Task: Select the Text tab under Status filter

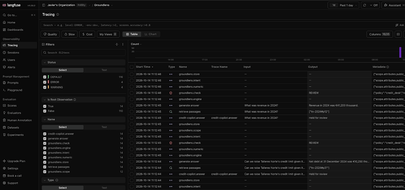Action: (x=104, y=70)
